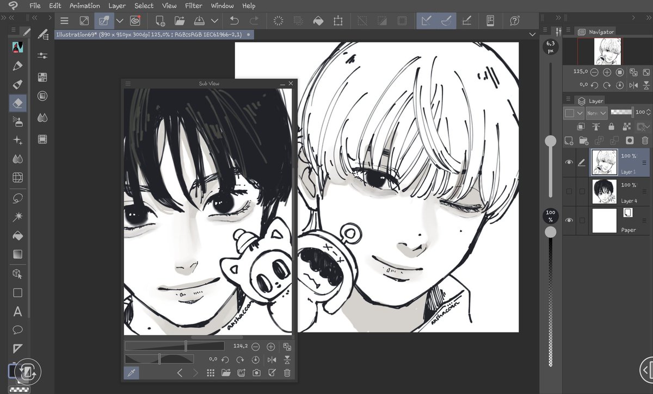Select the Eraser tool in the tool palette
Image resolution: width=653 pixels, height=394 pixels.
[17, 103]
